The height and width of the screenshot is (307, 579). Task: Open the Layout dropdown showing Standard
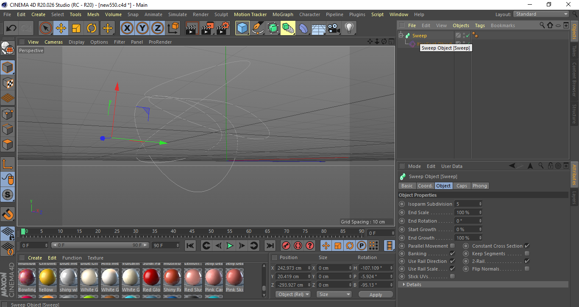541,14
